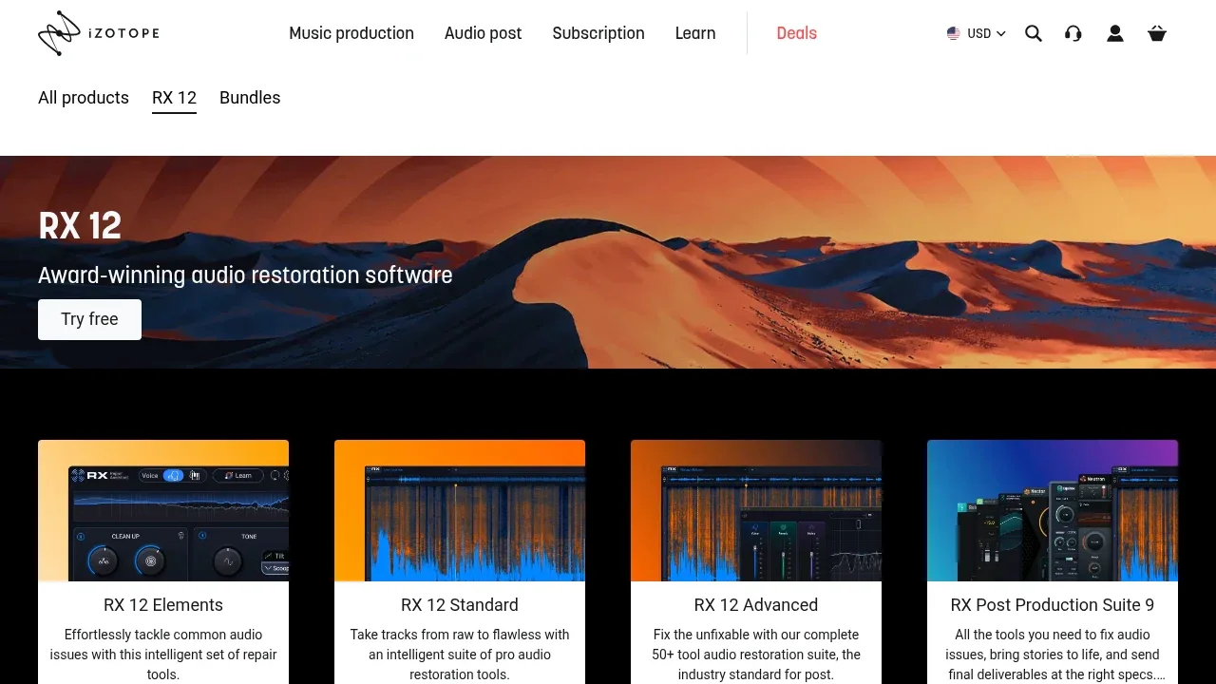Click the RX 12 Advanced title
Viewport: 1216px width, 684px height.
click(756, 605)
